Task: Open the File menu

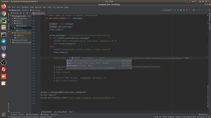Action: 9,7
